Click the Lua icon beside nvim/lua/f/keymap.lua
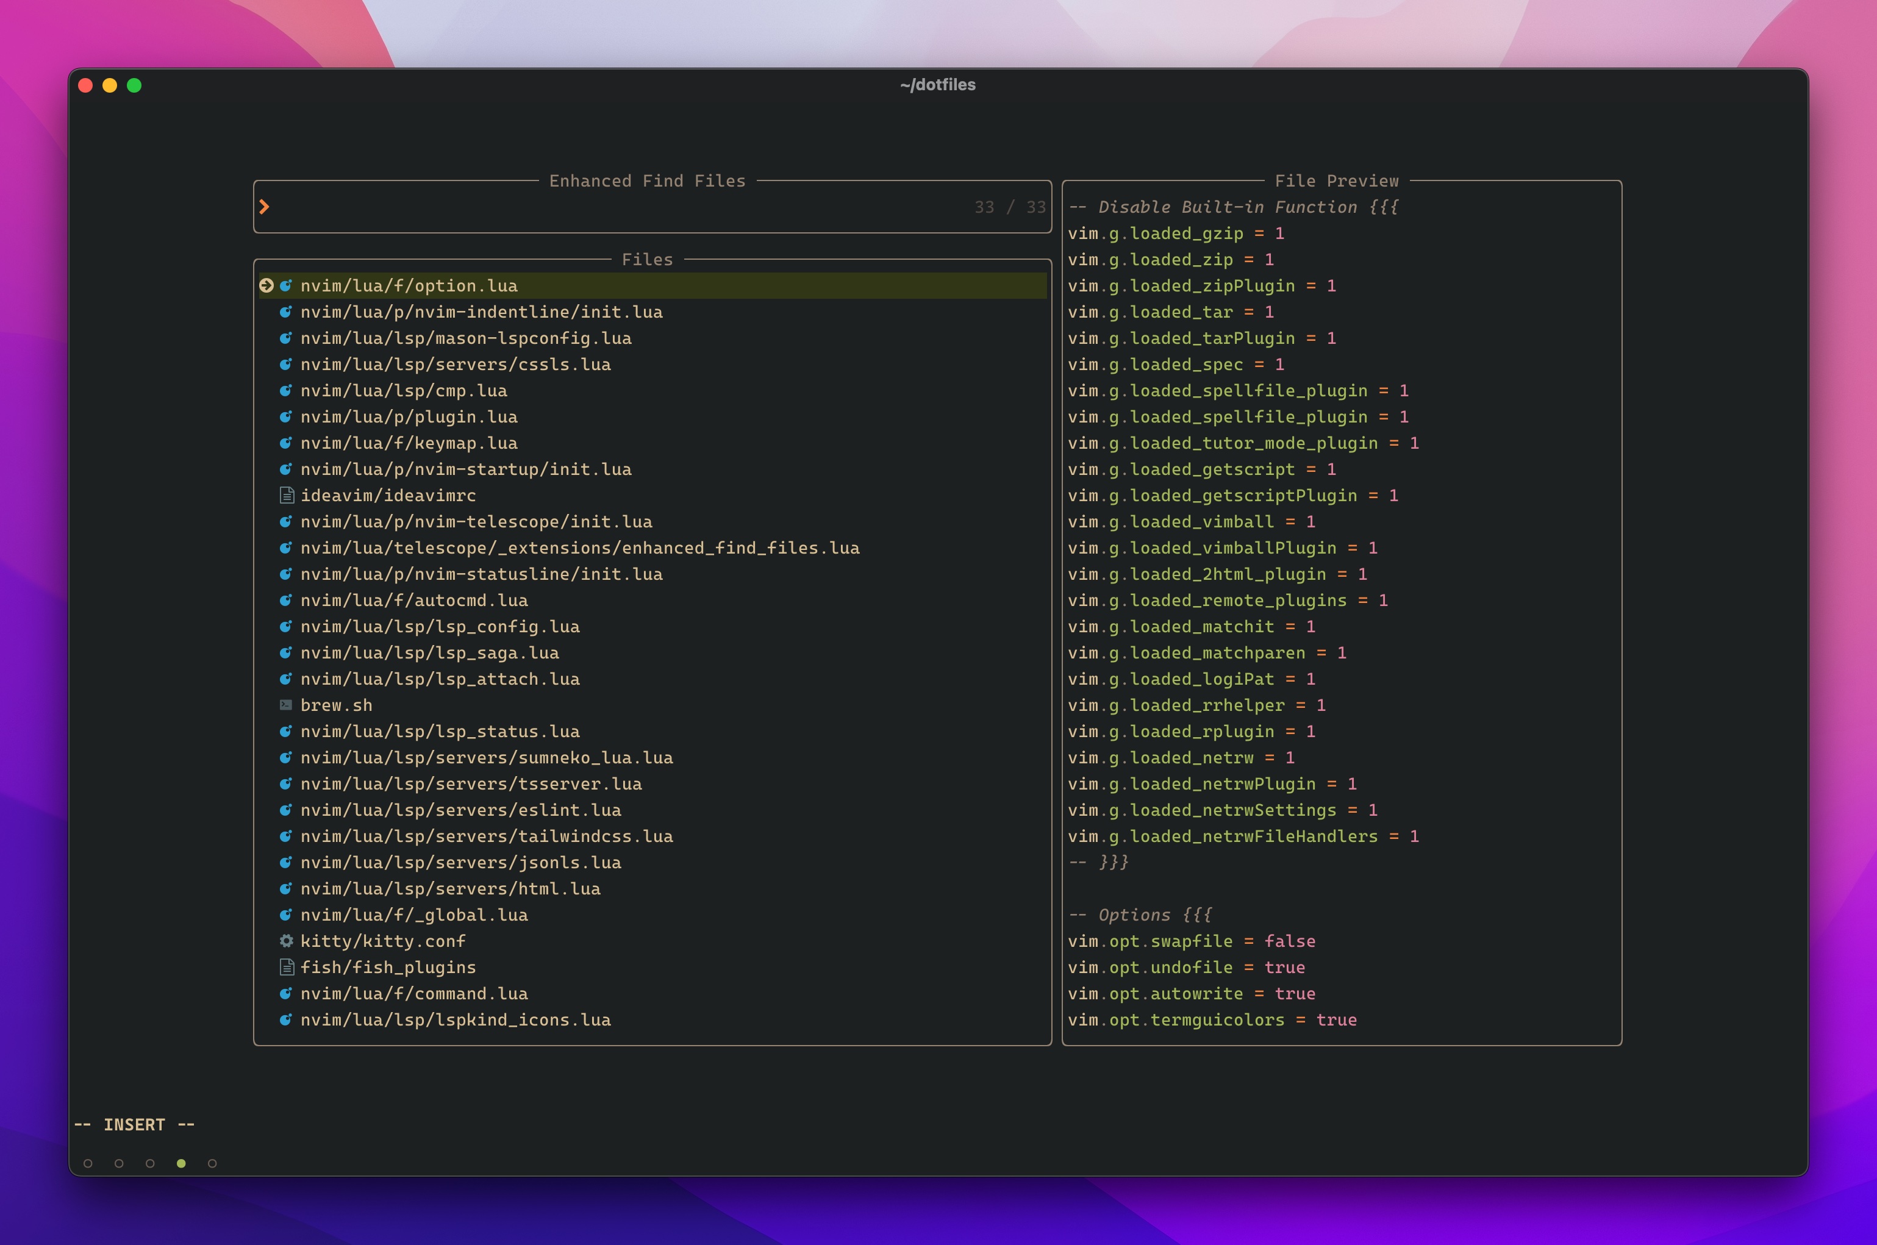Viewport: 1877px width, 1245px height. [x=286, y=443]
